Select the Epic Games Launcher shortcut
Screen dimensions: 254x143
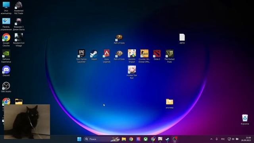pos(81,56)
